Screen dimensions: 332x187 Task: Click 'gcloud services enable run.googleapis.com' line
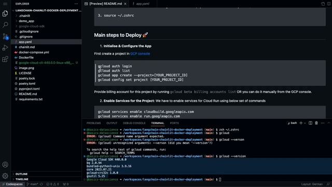(x=139, y=116)
